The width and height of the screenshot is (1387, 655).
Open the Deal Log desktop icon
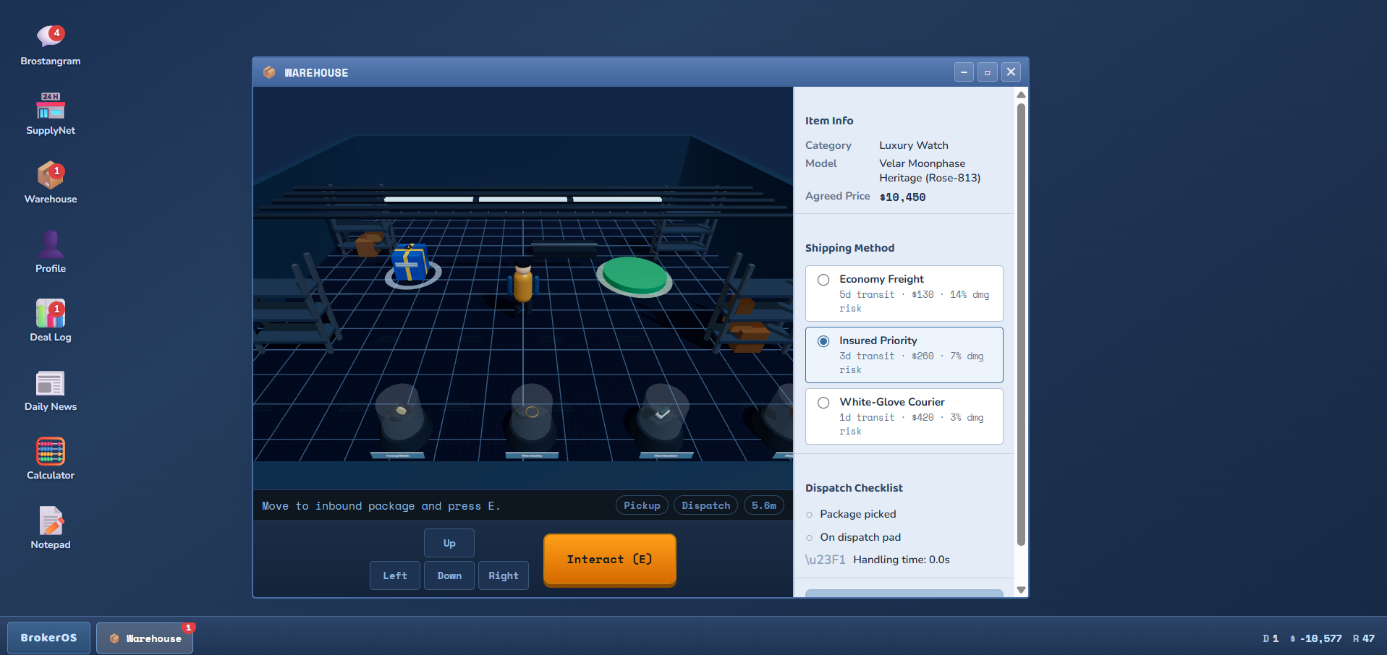51,321
